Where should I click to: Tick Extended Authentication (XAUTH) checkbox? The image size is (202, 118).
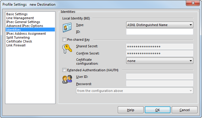[x=64, y=70]
